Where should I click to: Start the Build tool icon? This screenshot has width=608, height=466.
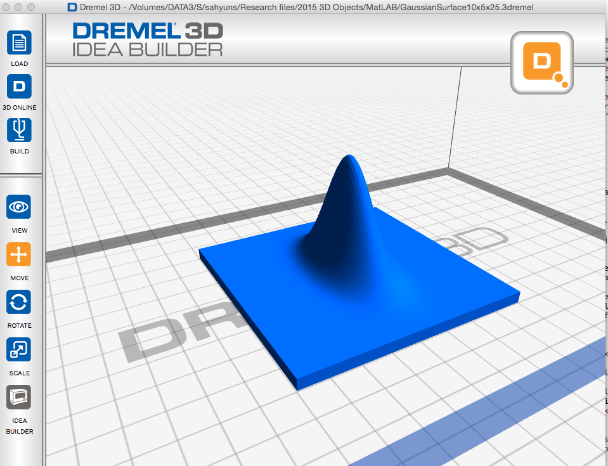pos(19,130)
